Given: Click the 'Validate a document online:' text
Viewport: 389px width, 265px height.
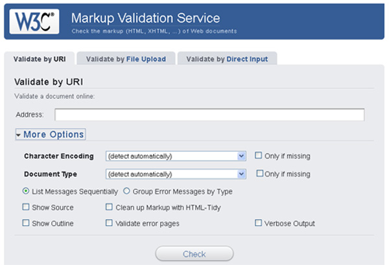Looking at the screenshot, I should (54, 96).
